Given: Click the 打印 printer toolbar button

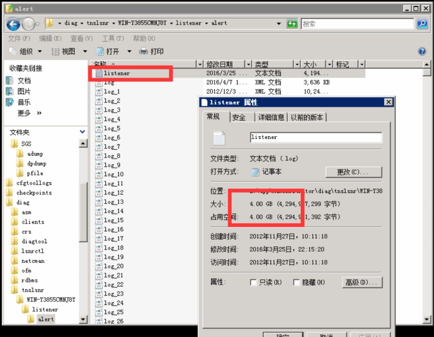Looking at the screenshot, I should click(152, 51).
